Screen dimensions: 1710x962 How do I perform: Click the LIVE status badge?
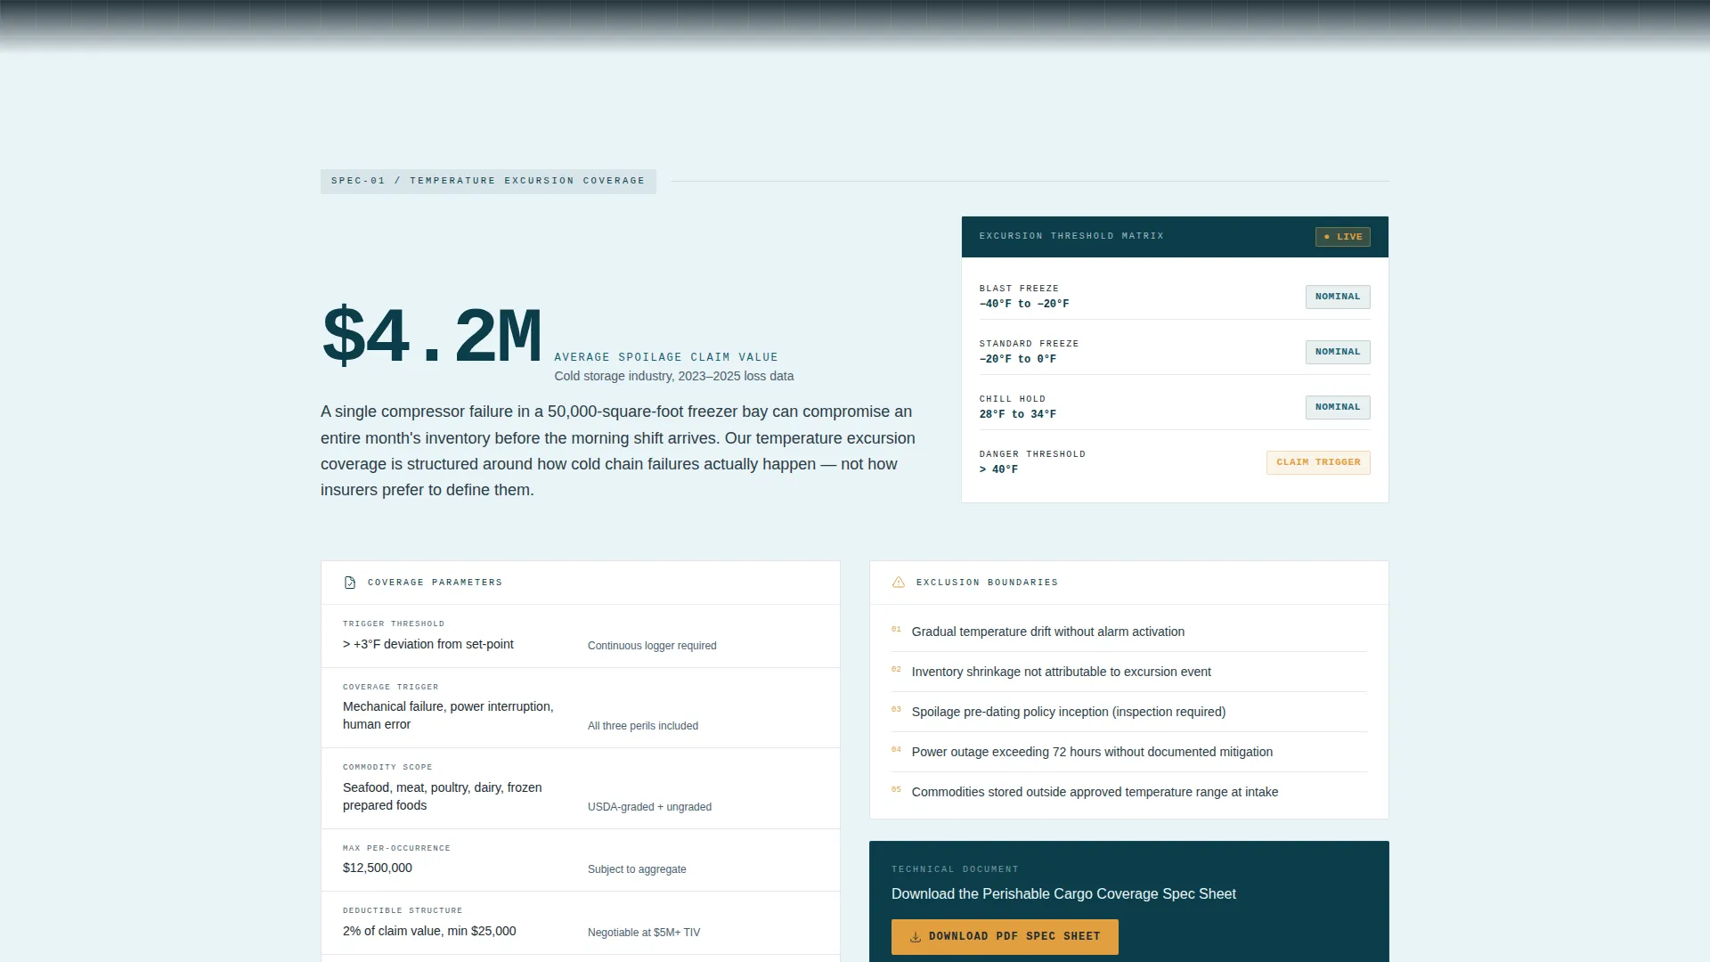(1343, 237)
